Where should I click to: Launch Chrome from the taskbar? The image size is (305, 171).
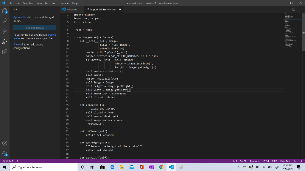(161, 167)
